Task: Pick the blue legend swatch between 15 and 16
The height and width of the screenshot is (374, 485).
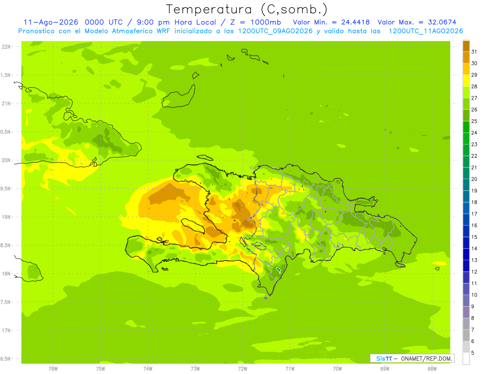Action: (466, 231)
